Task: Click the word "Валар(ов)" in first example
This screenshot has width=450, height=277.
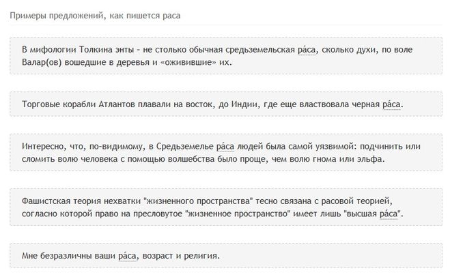Action: click(42, 63)
